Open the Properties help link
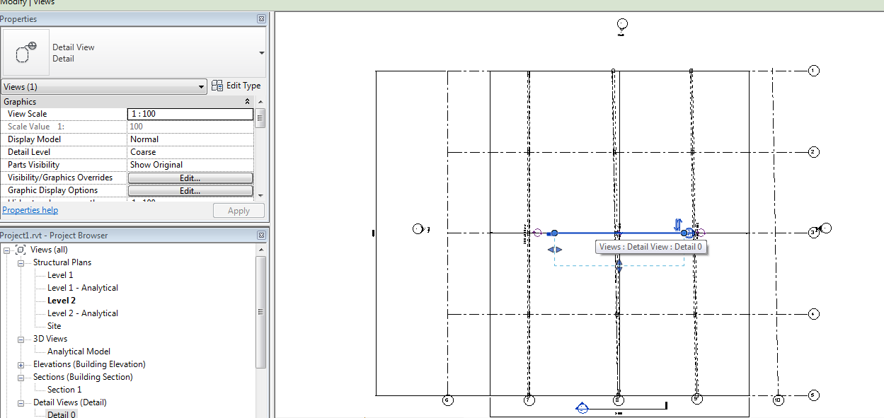884x418 pixels. click(x=30, y=210)
